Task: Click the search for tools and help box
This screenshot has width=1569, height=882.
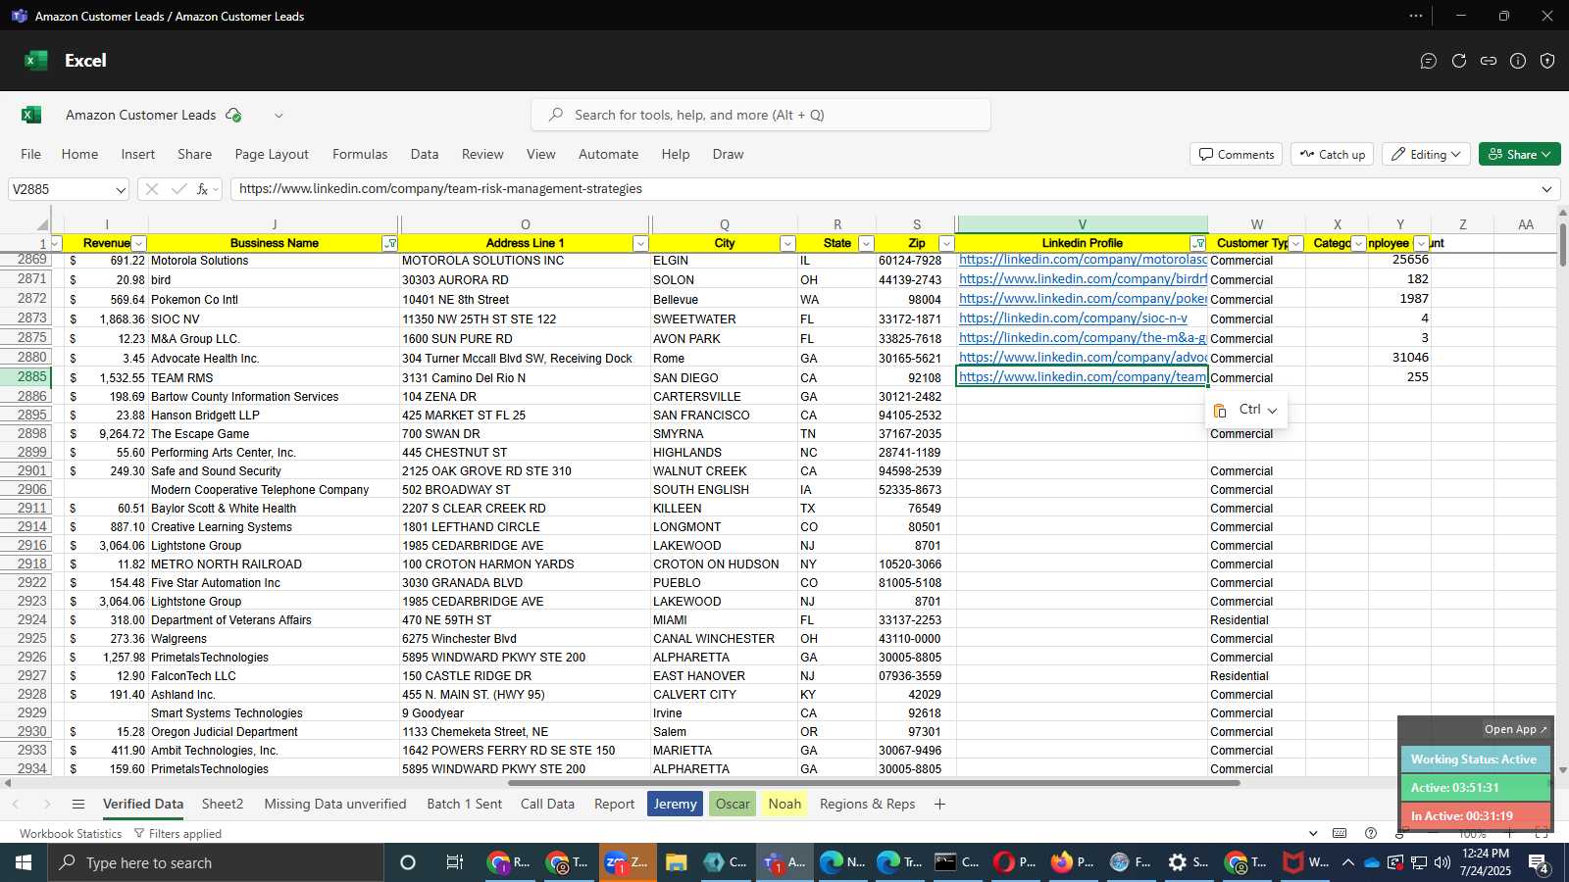Action: coord(761,116)
